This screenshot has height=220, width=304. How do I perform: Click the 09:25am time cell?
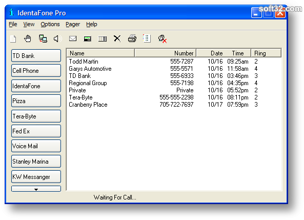coord(238,62)
